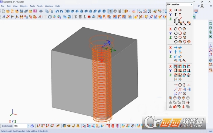
Task: Click the volume query V? icon
Action: pyautogui.click(x=39, y=126)
